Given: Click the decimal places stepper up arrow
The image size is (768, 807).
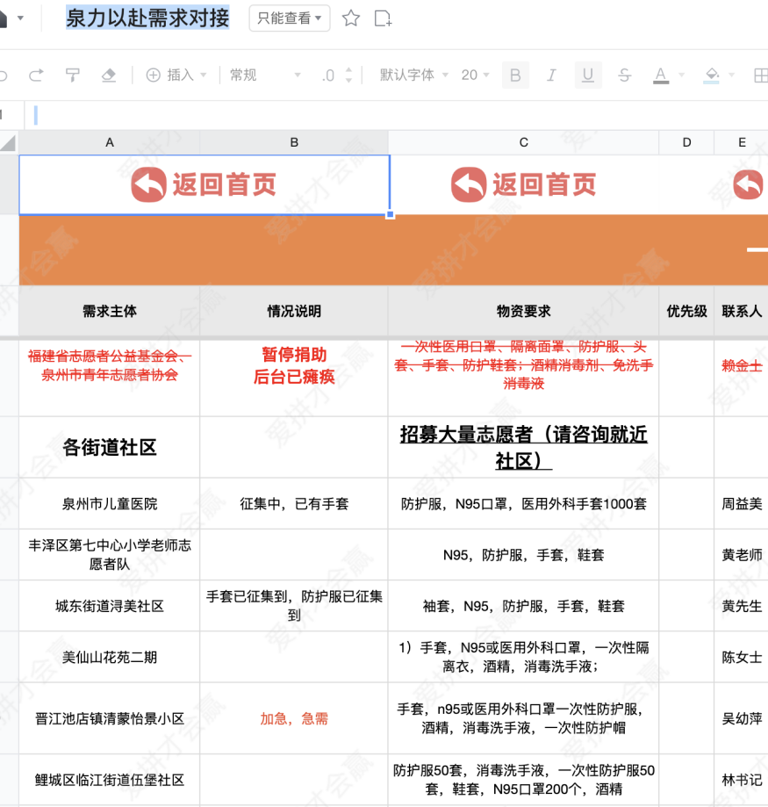Looking at the screenshot, I should coord(348,70).
